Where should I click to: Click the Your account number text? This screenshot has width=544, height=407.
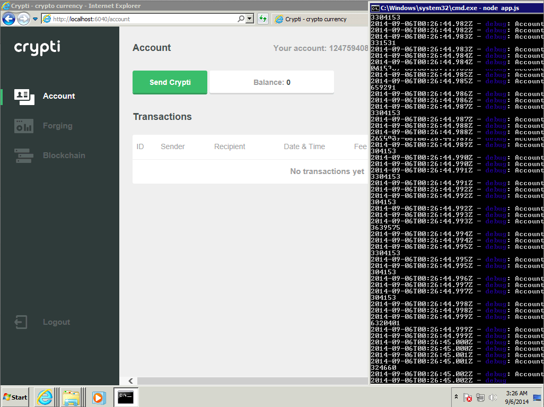coord(321,48)
